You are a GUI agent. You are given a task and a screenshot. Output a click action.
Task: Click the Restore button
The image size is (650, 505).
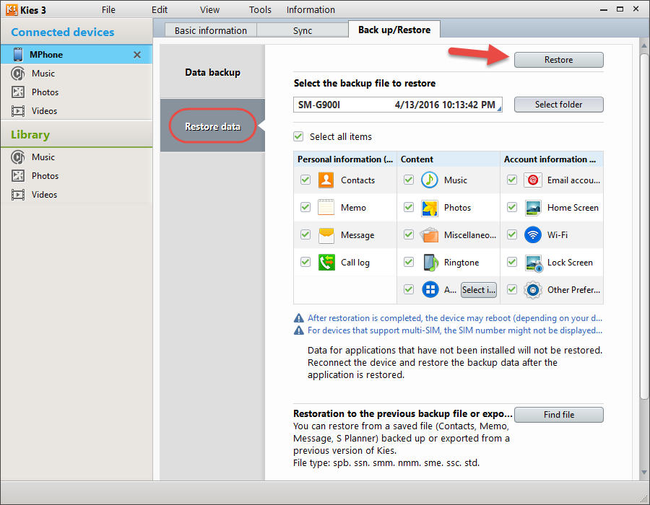tap(559, 60)
